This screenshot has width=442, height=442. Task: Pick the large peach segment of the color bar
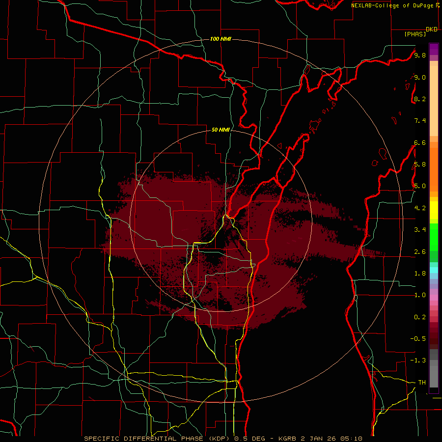coord(434,101)
